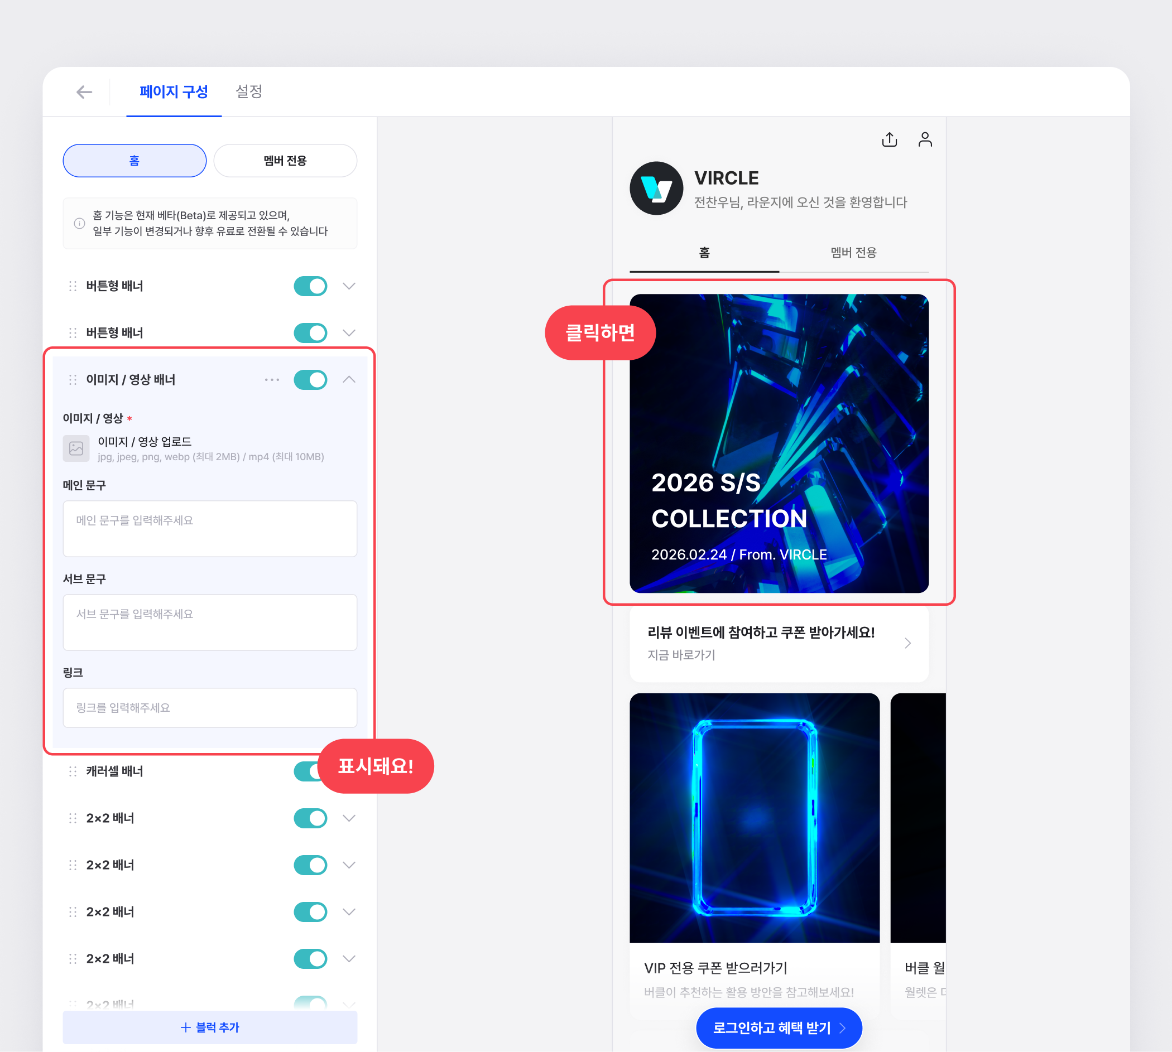
Task: Toggle the first 2×2 배너 switch
Action: (x=310, y=818)
